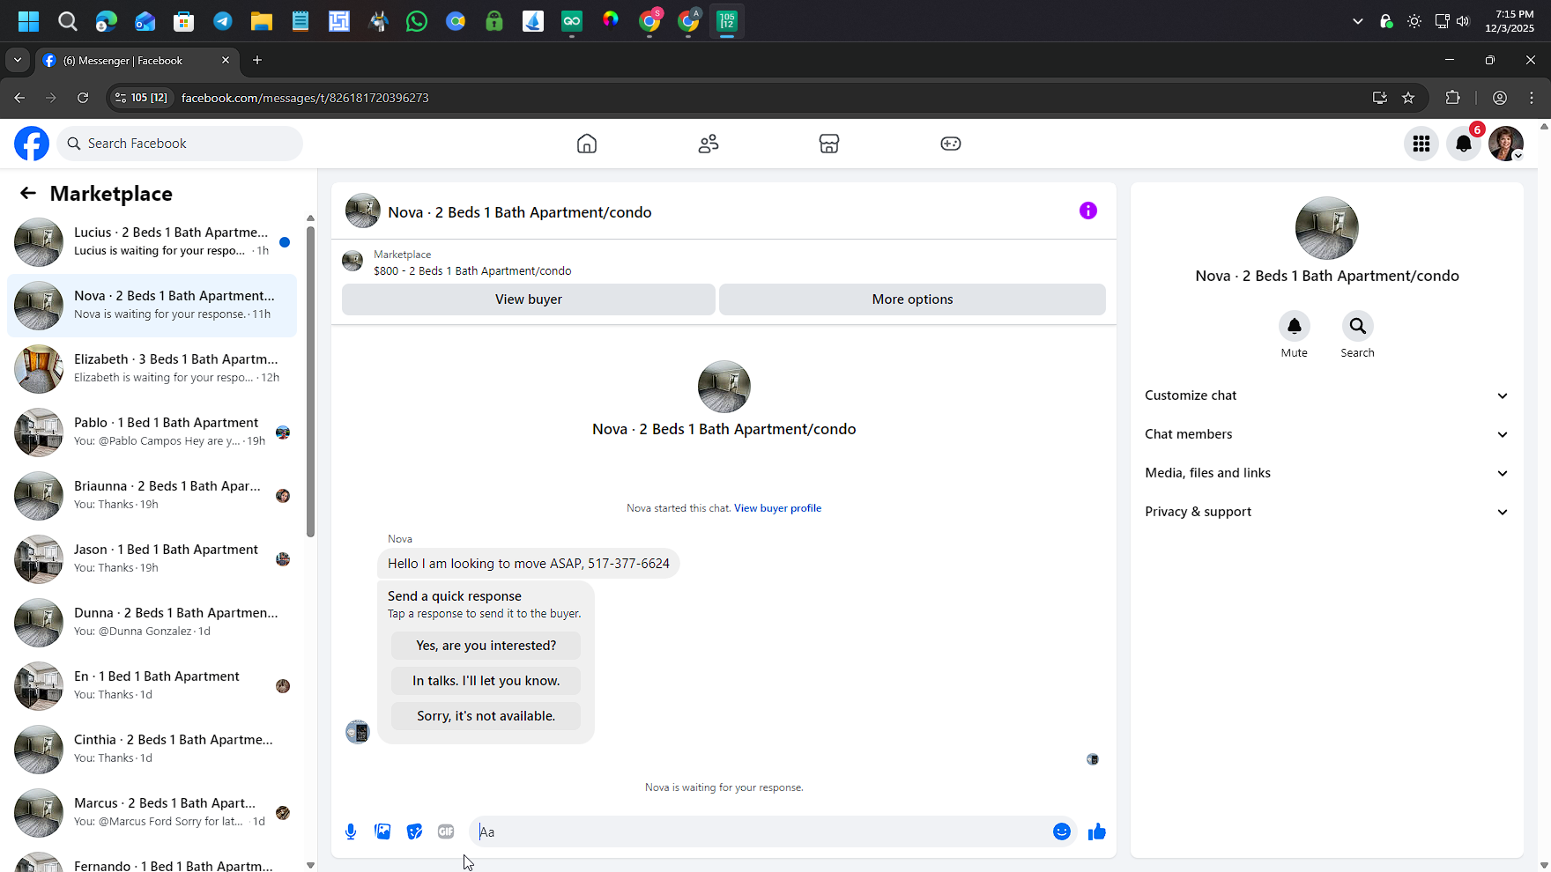Image resolution: width=1551 pixels, height=872 pixels.
Task: Open the notifications bell with 6 badge
Action: [x=1464, y=144]
